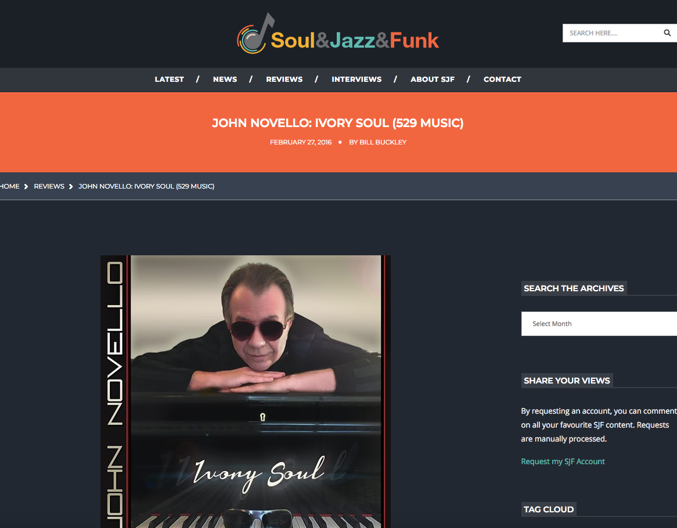Open the Interviews navigation item
677x528 pixels.
coord(356,79)
